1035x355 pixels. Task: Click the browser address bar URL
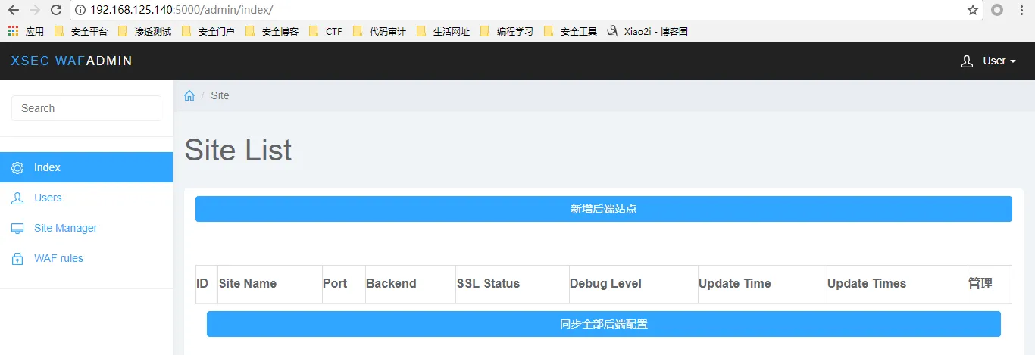click(181, 10)
